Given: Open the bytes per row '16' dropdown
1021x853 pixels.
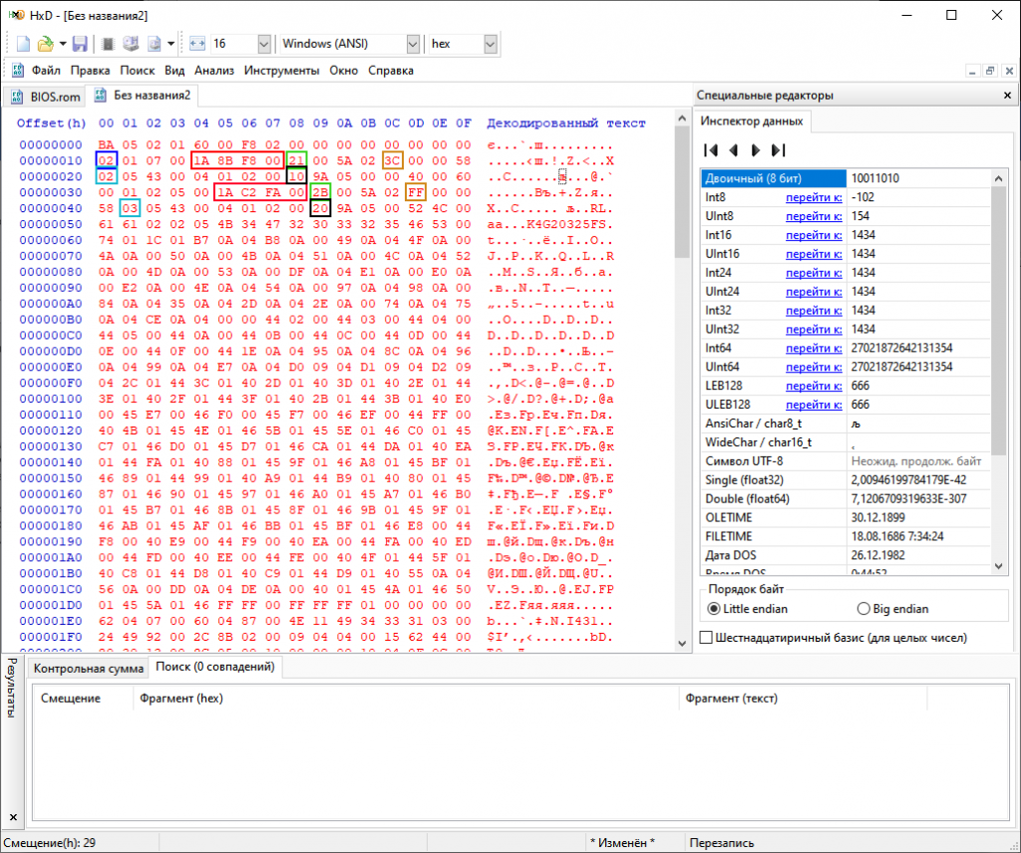Looking at the screenshot, I should point(263,44).
